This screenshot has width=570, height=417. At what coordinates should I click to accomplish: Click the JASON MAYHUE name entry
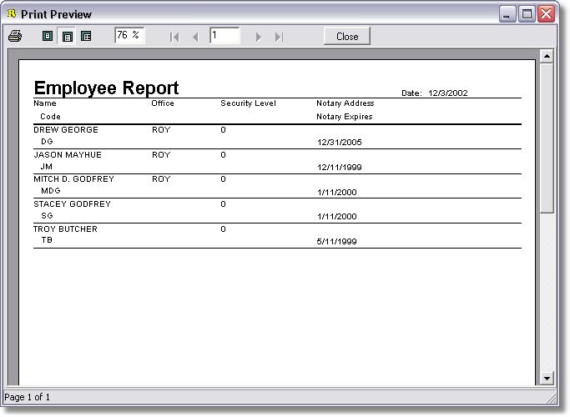pos(68,155)
